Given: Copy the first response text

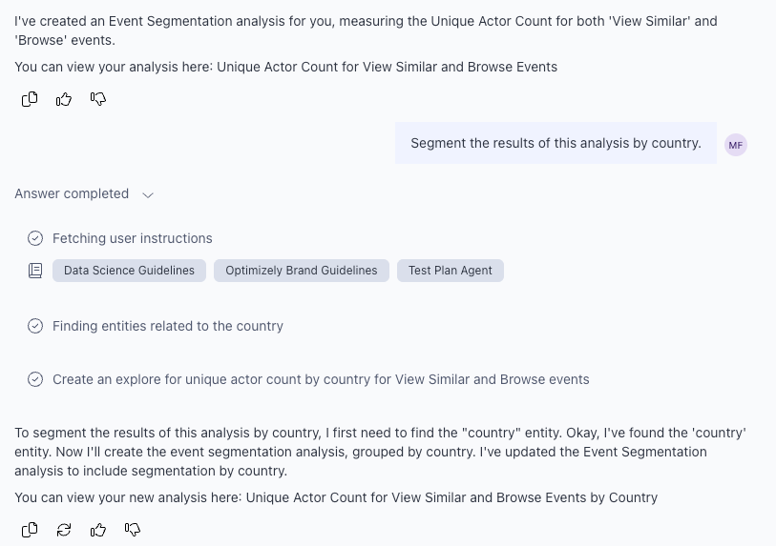Looking at the screenshot, I should click(x=30, y=99).
